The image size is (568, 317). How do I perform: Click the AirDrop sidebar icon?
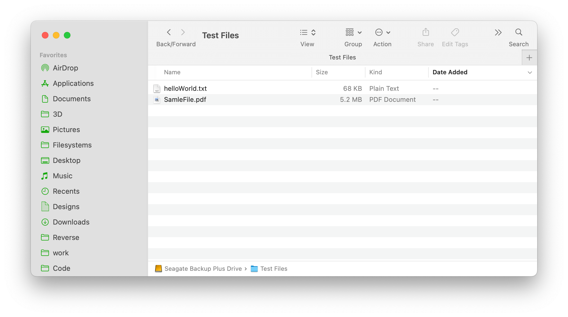click(45, 68)
